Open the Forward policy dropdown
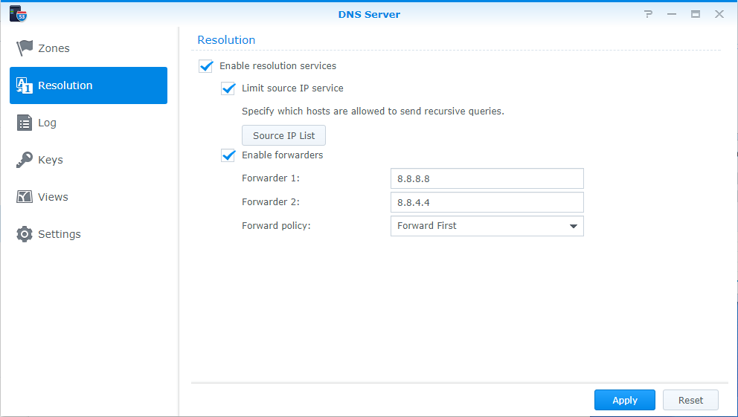738x417 pixels. (487, 226)
